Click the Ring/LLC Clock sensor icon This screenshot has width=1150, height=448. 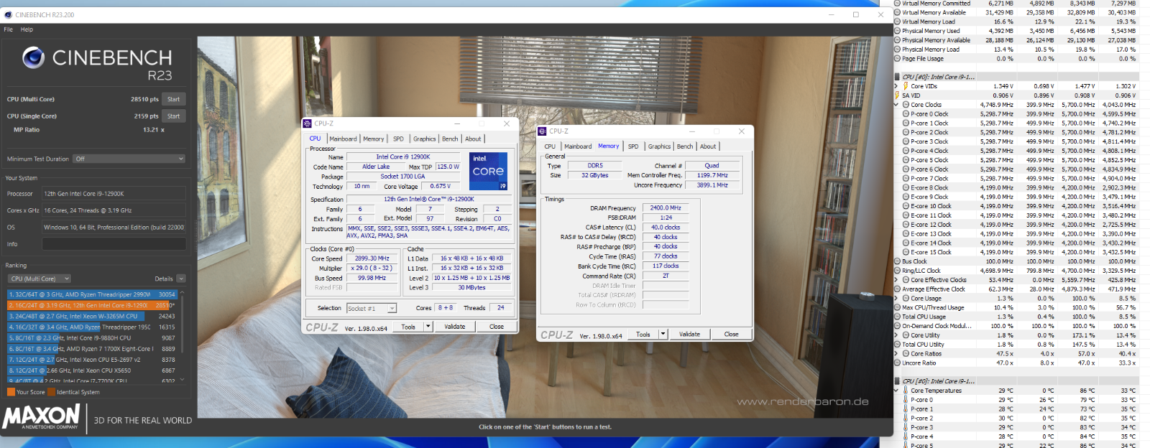pos(897,271)
